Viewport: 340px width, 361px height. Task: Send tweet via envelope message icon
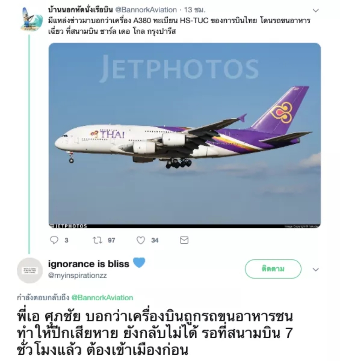pyautogui.click(x=184, y=240)
